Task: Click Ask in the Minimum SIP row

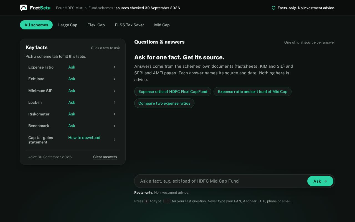Action: pos(72,91)
